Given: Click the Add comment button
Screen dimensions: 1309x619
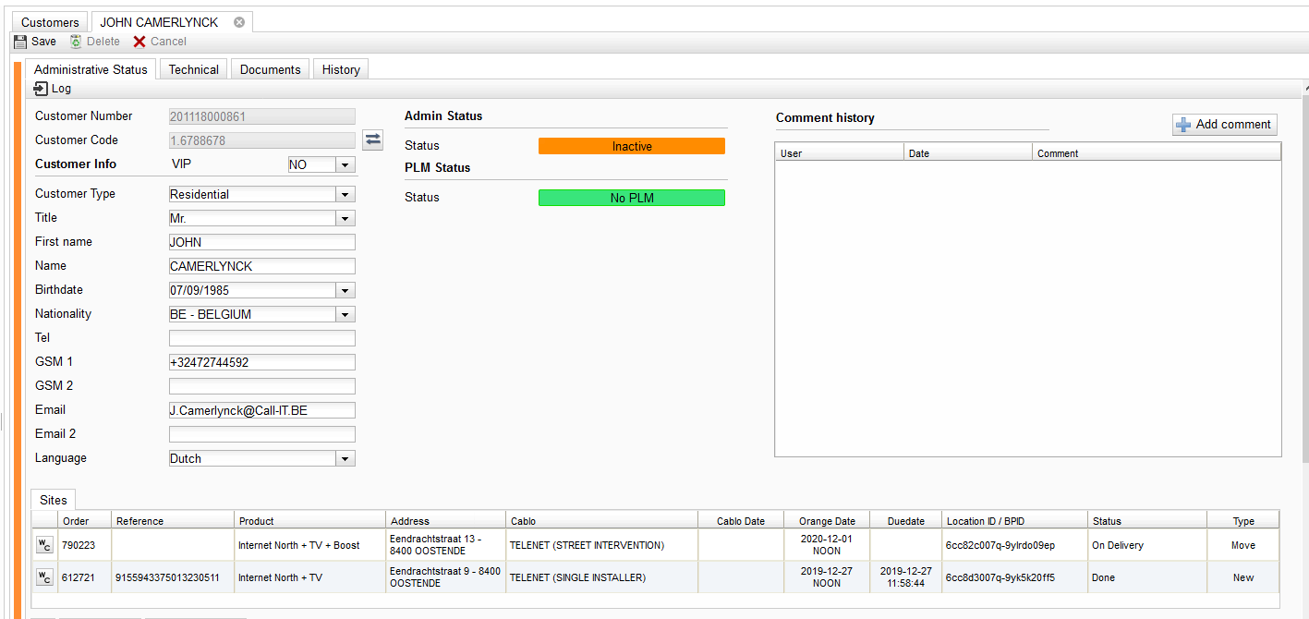Looking at the screenshot, I should tap(1224, 125).
